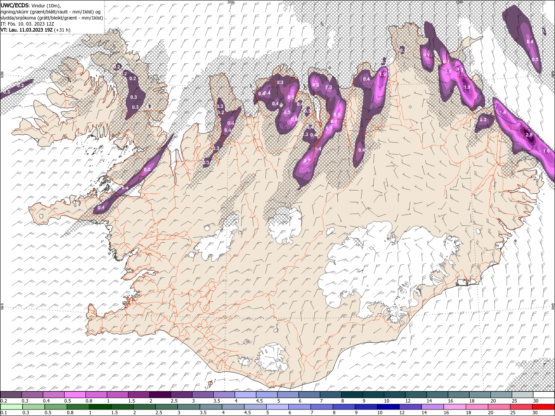Viewport: 555px width, 416px height.
Task: Click the 1.6 precipitation value on the map
Action: coord(546,151)
